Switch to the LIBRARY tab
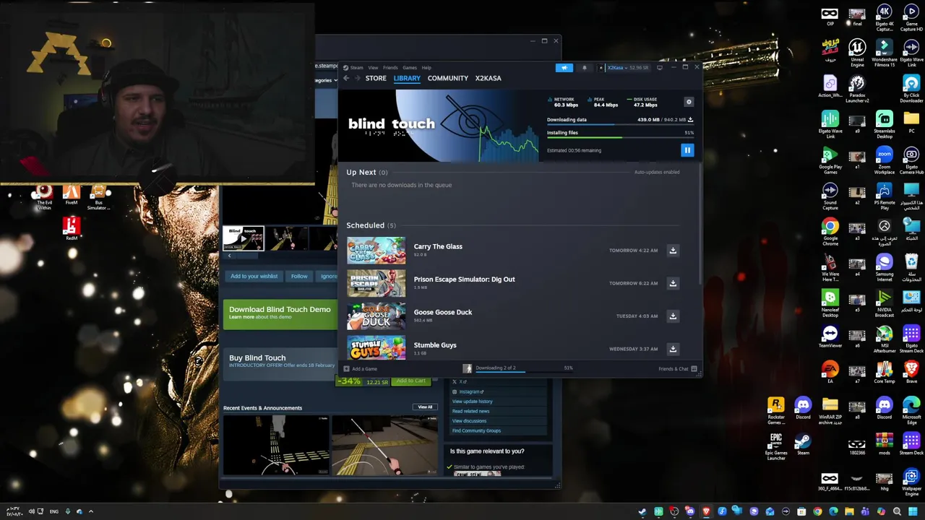The width and height of the screenshot is (925, 520). coord(407,78)
